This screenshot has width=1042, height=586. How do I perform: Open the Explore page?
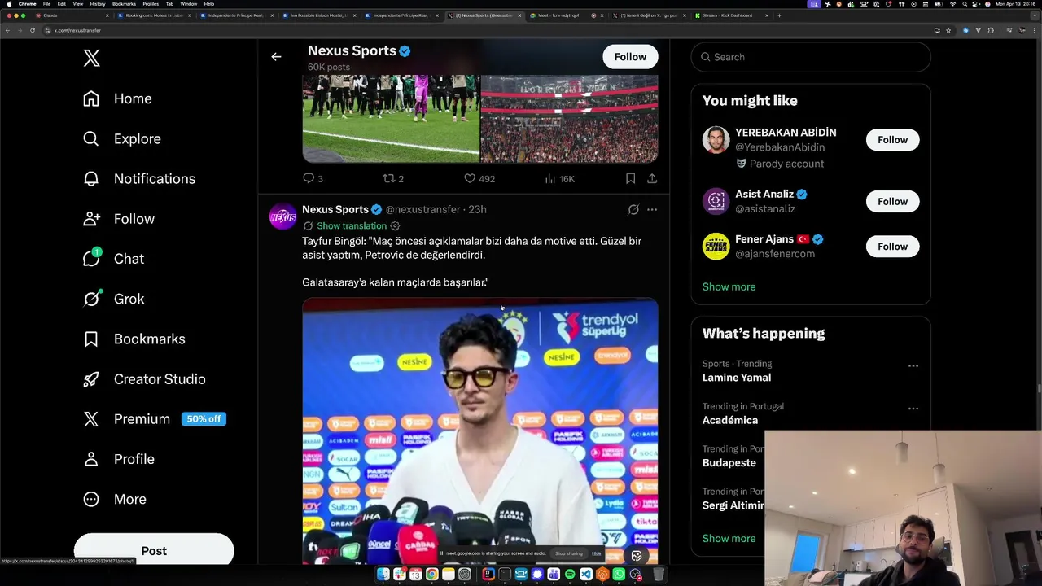(122, 138)
